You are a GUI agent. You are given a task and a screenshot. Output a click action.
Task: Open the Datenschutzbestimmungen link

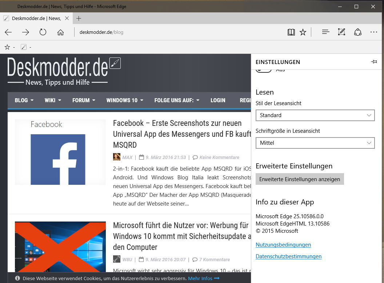click(288, 256)
